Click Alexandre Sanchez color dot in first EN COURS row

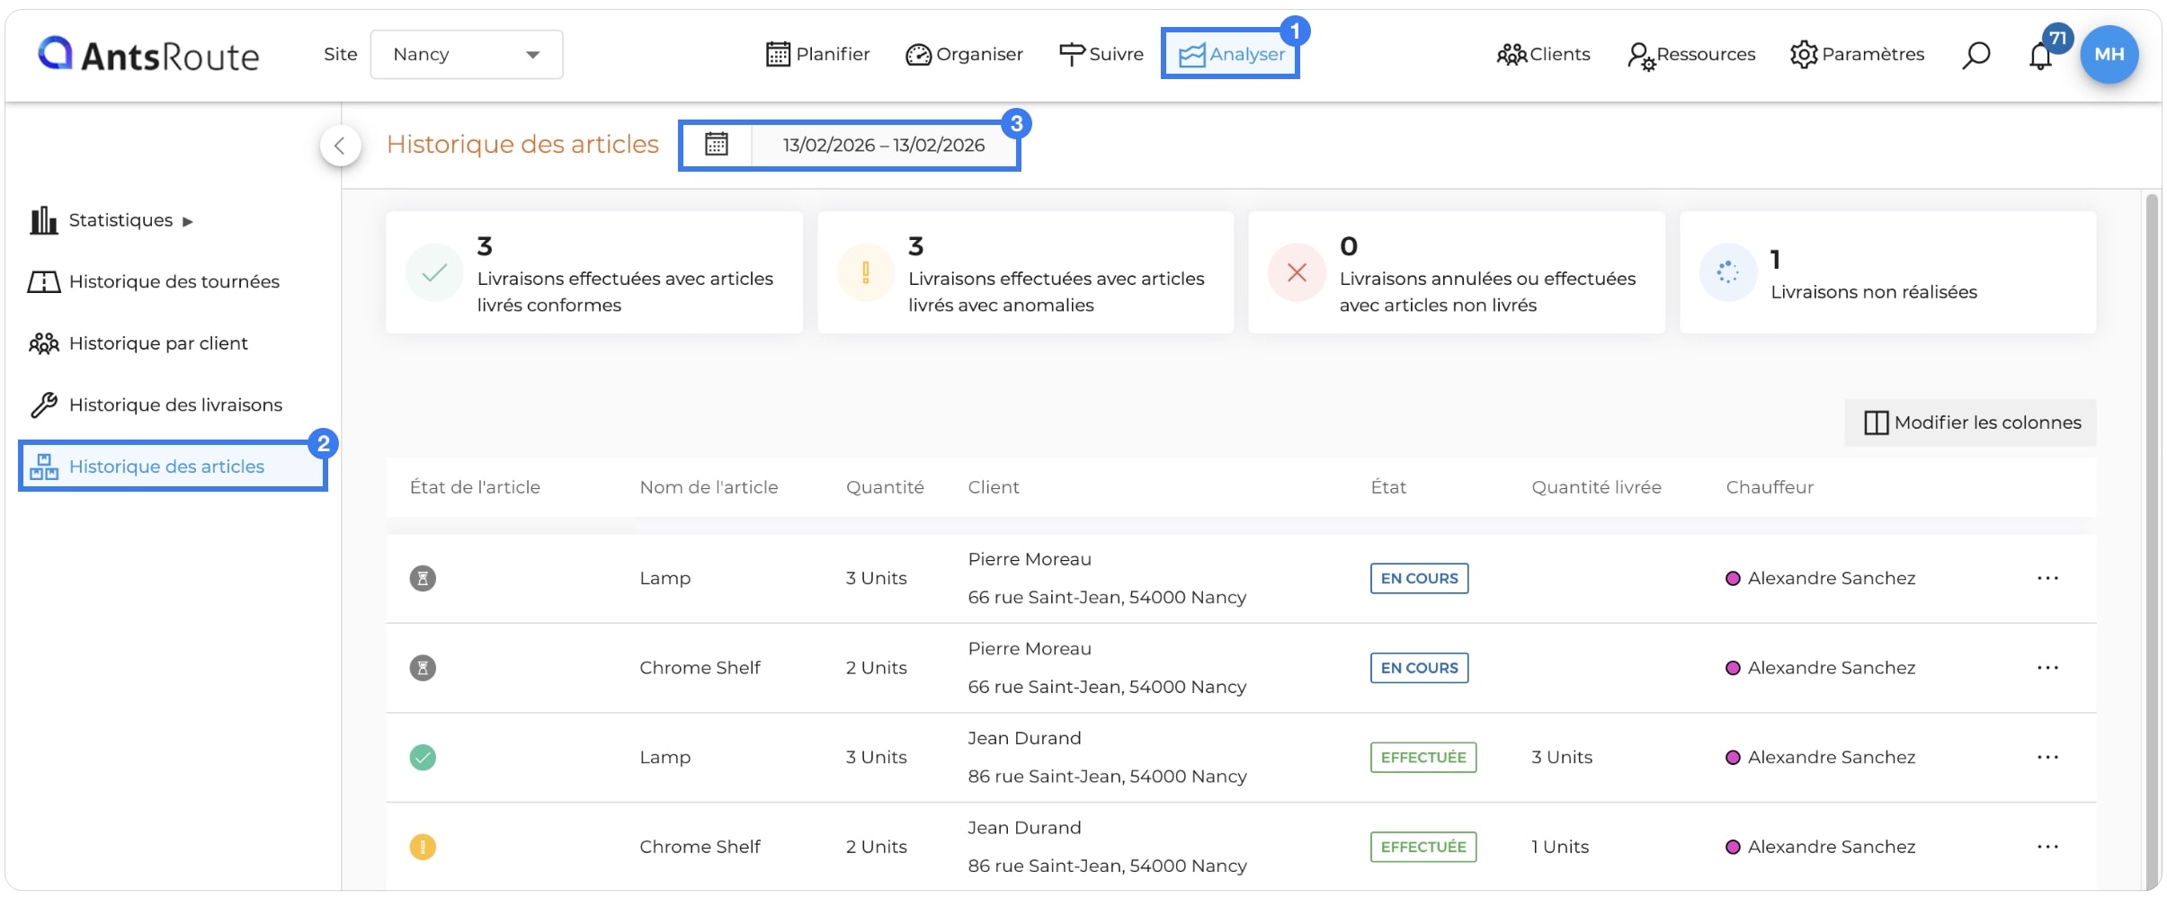(x=1733, y=578)
